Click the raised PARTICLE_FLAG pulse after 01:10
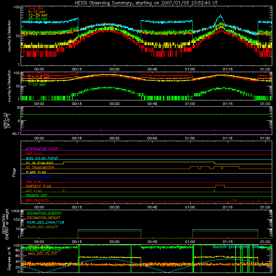 click(220, 186)
